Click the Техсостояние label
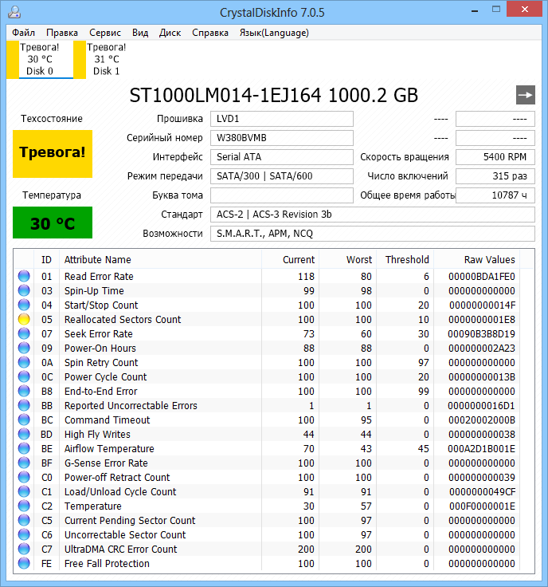Image resolution: width=548 pixels, height=587 pixels. pos(52,119)
